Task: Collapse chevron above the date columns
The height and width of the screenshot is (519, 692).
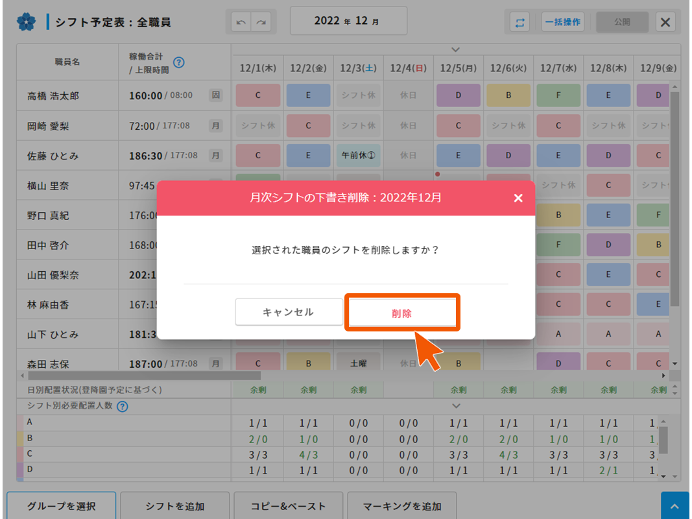Action: pyautogui.click(x=455, y=49)
